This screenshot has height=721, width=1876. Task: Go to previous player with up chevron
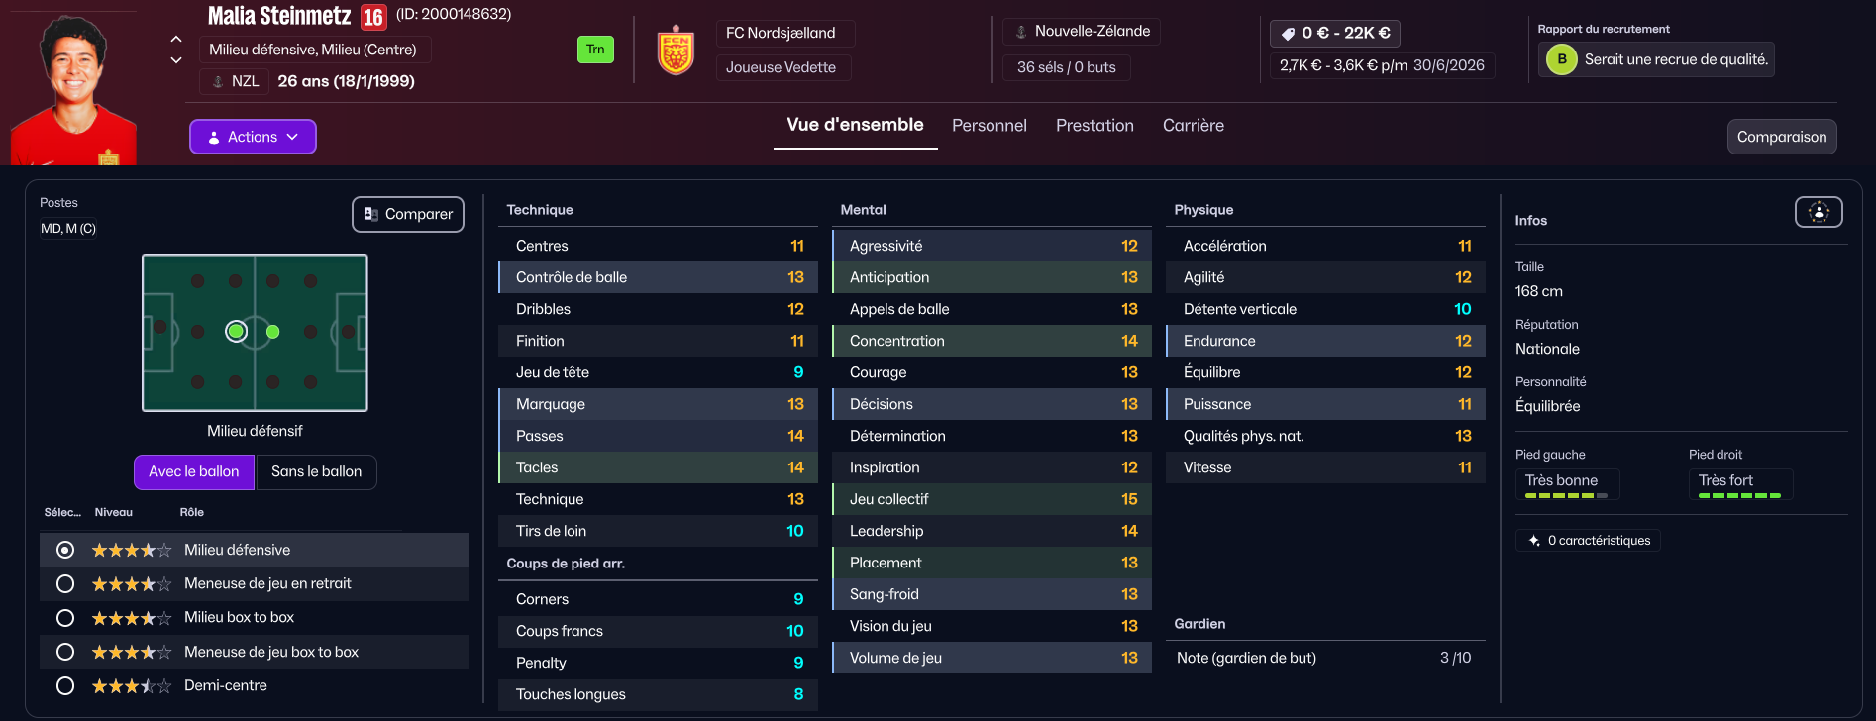click(x=176, y=39)
